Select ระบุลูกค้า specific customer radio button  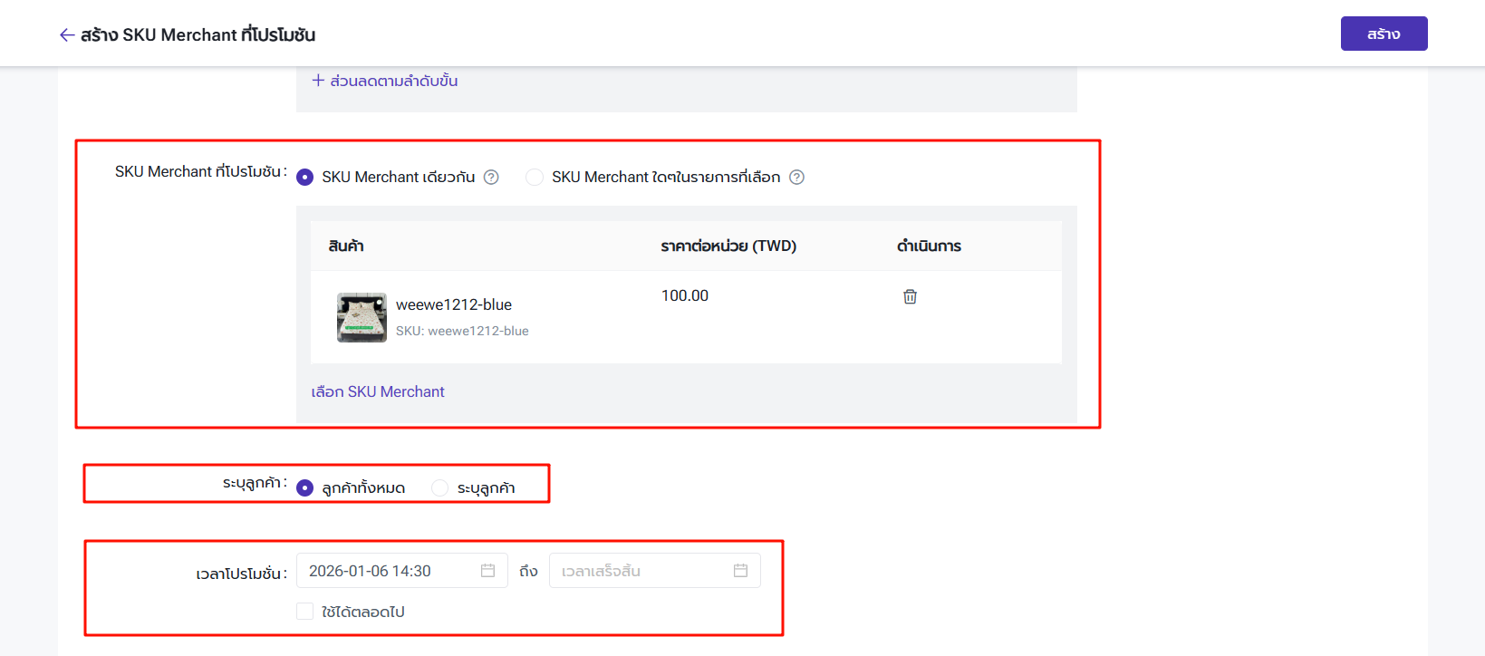(x=439, y=488)
